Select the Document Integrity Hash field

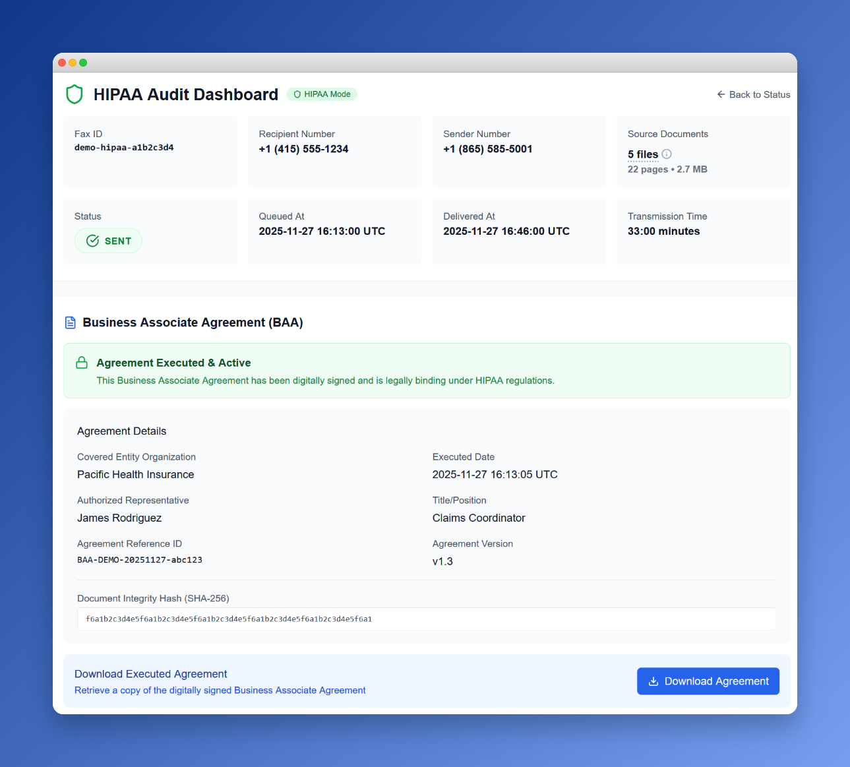[427, 619]
